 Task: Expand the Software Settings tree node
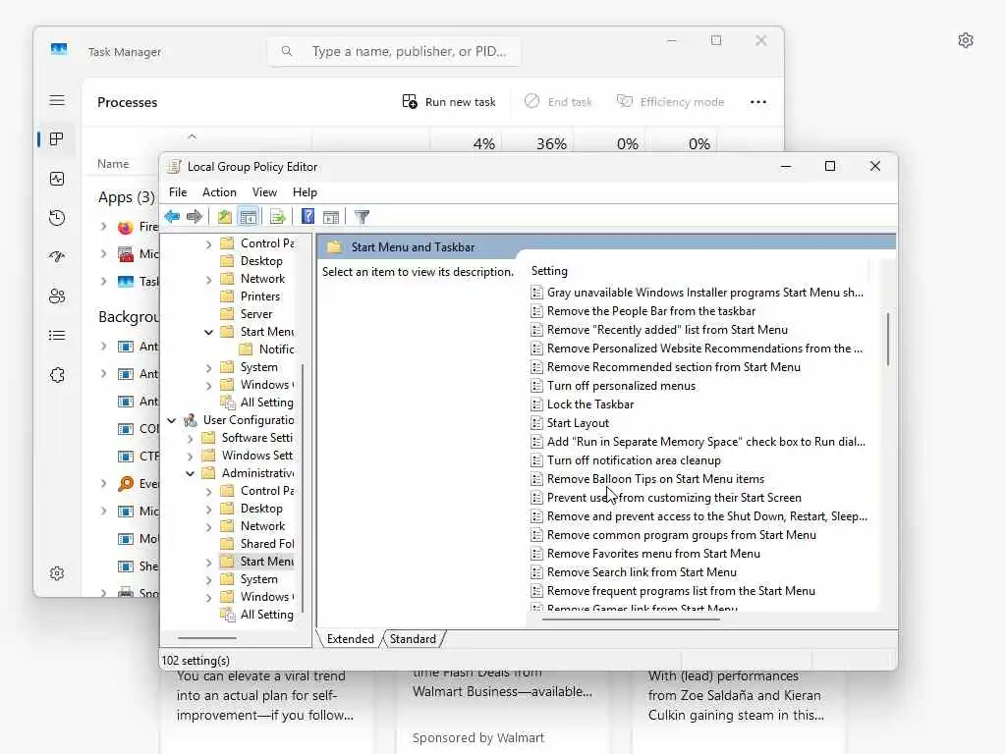click(190, 439)
